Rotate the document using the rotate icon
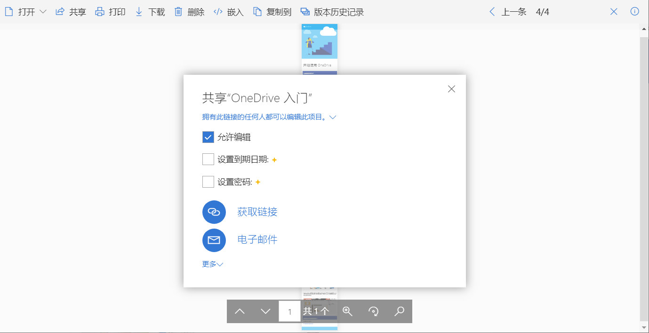The image size is (649, 333). pyautogui.click(x=373, y=311)
